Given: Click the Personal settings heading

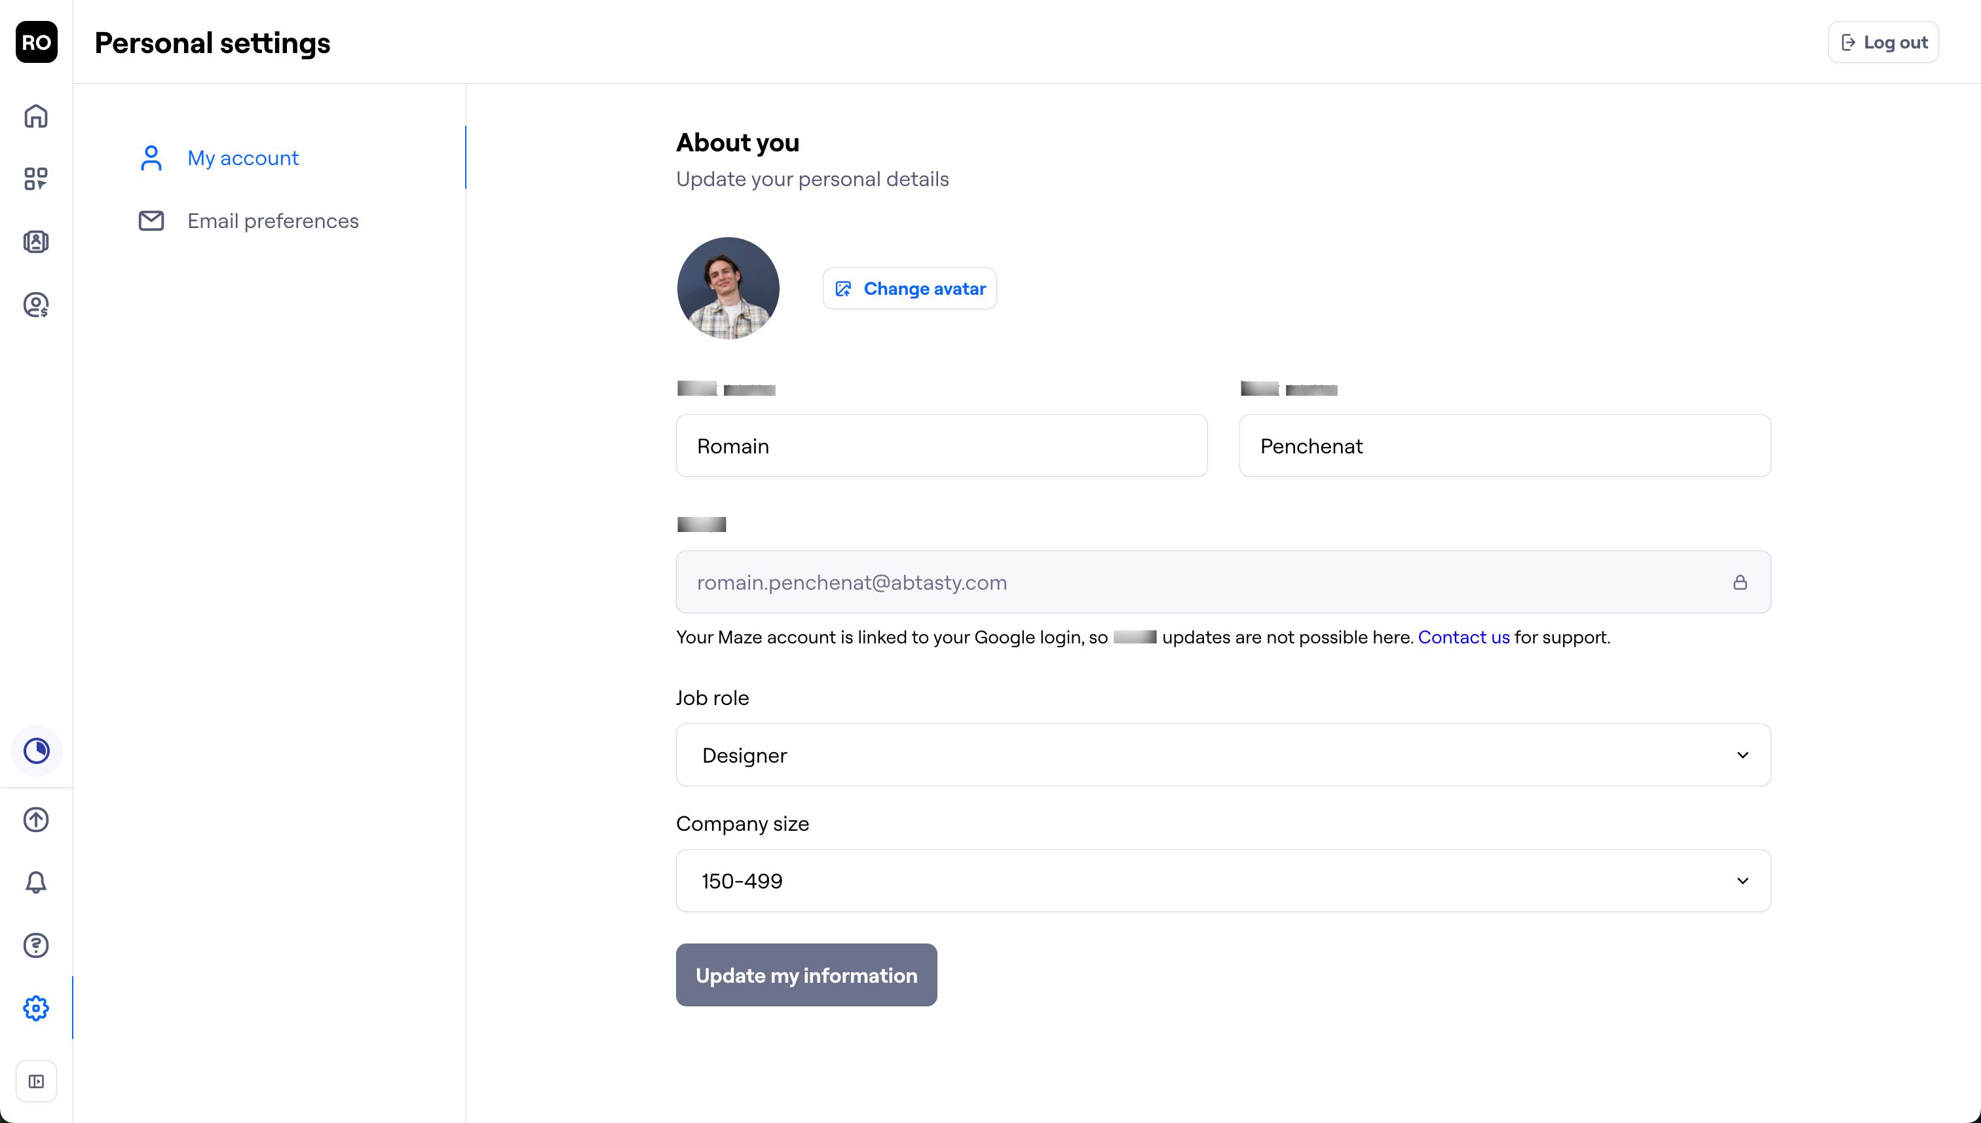Looking at the screenshot, I should pyautogui.click(x=212, y=43).
